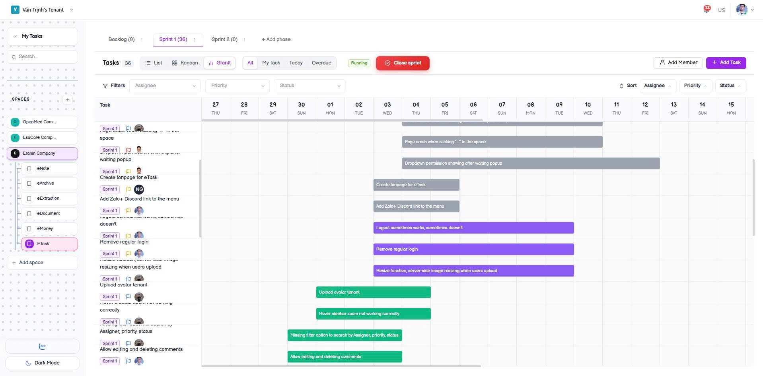
Task: Toggle Dark Mode
Action: coord(42,362)
